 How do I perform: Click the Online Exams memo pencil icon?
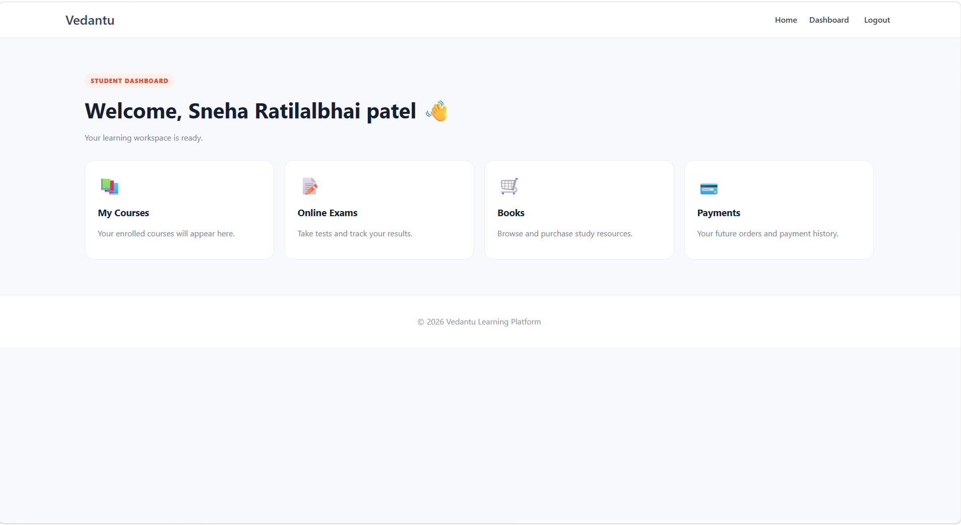tap(309, 186)
